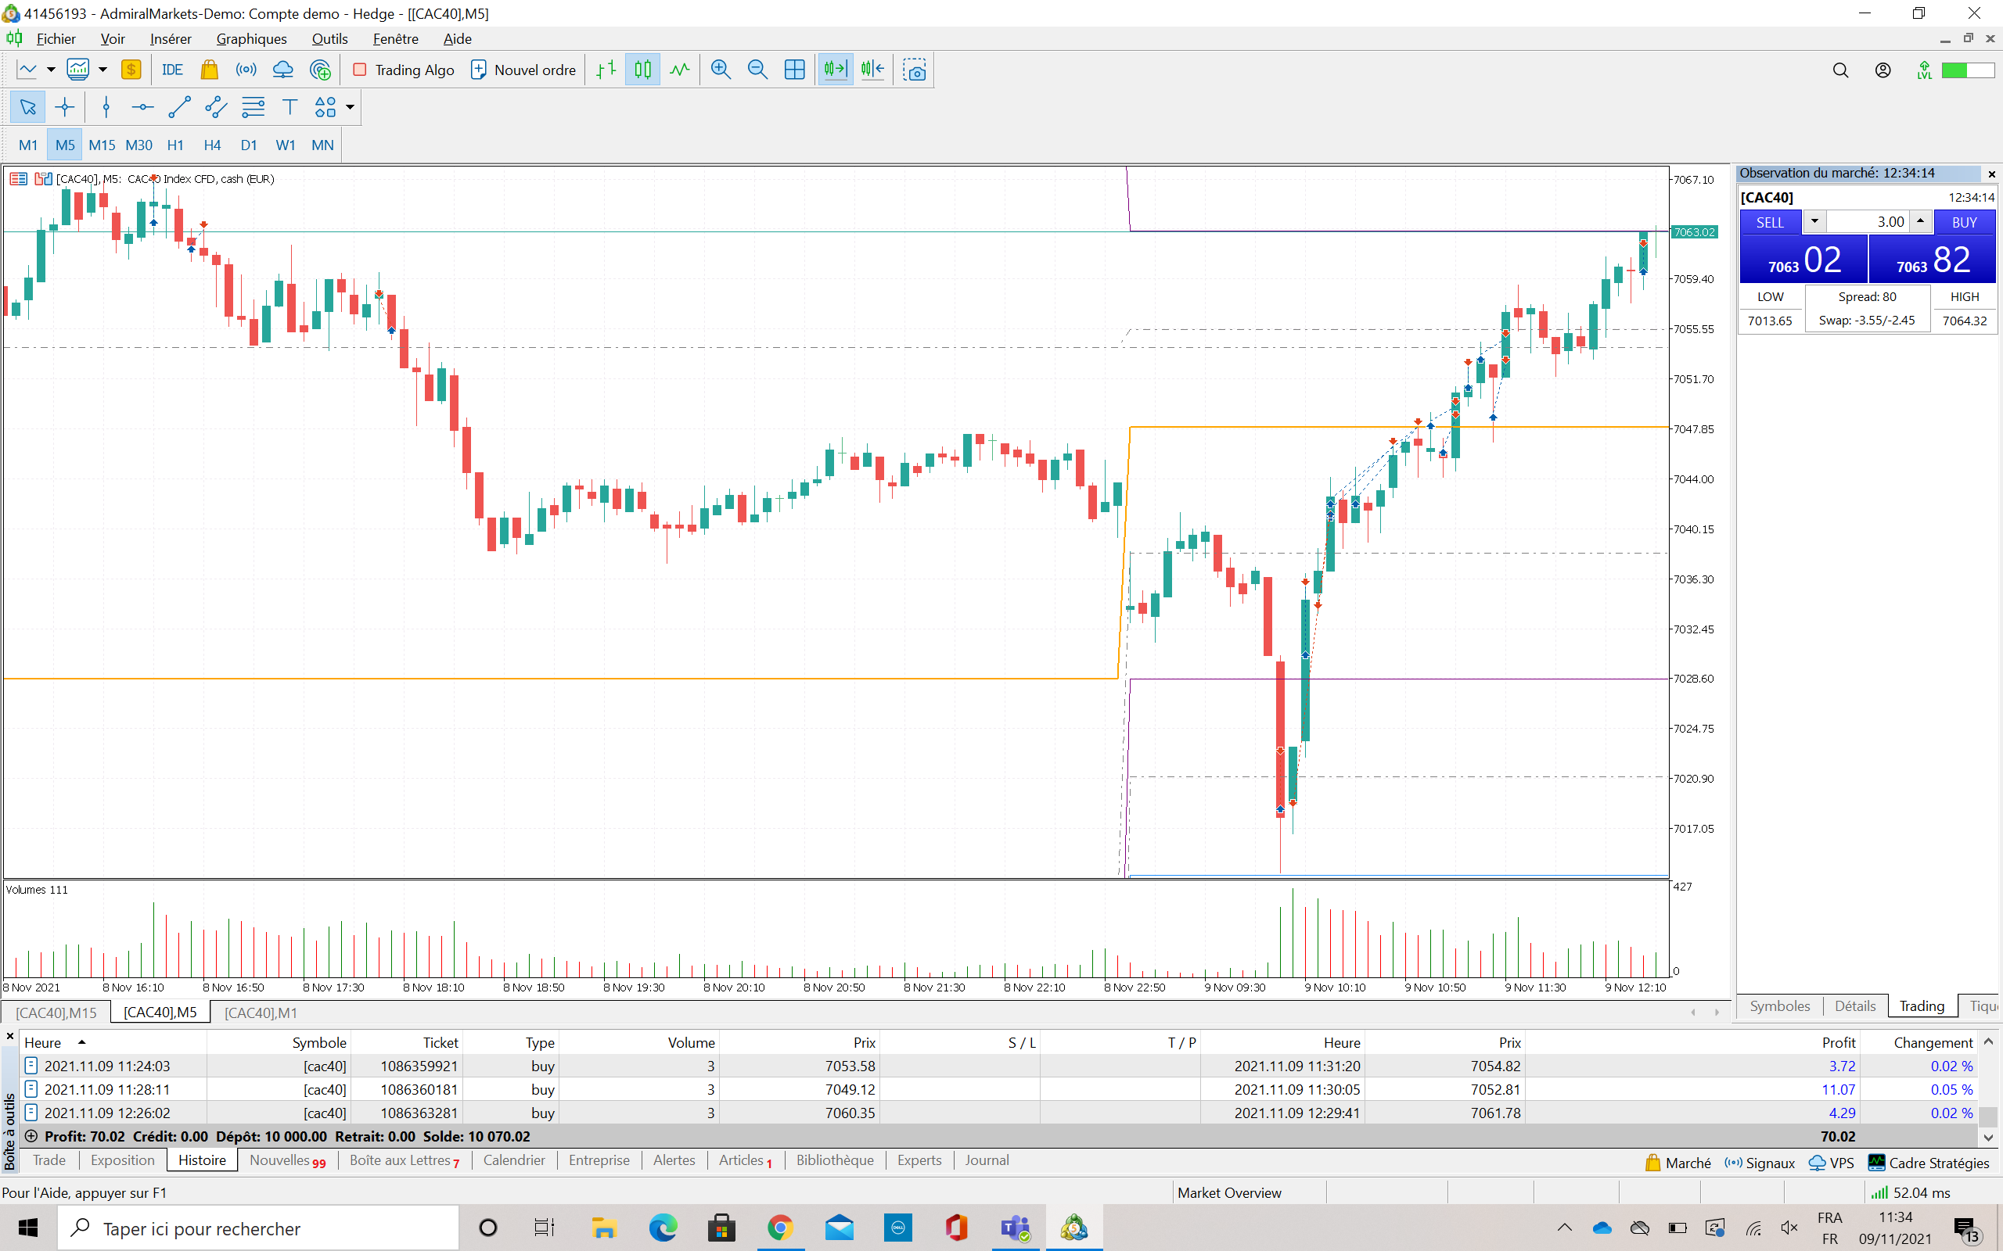Screen dimensions: 2003x1251
Task: Select the vertical line drawing tool
Action: 106,108
